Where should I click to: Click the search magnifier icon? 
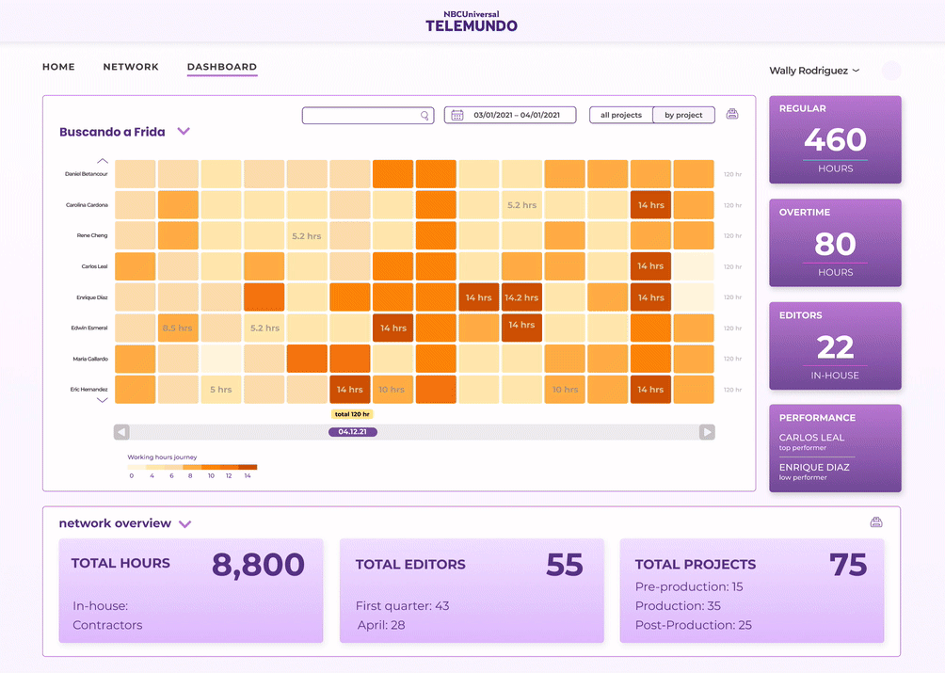[424, 115]
